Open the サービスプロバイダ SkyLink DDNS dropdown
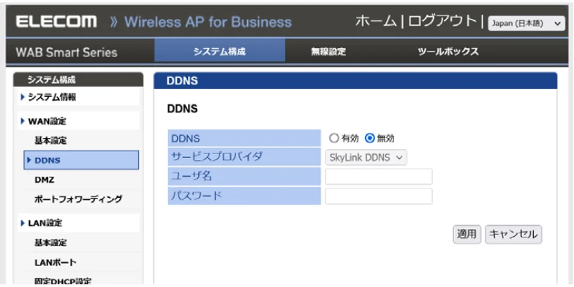 [x=366, y=158]
